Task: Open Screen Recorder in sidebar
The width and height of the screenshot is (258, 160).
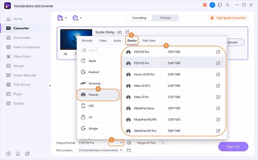Action: (x=21, y=75)
